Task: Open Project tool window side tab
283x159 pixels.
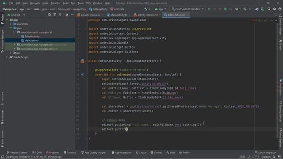Action: point(2,19)
